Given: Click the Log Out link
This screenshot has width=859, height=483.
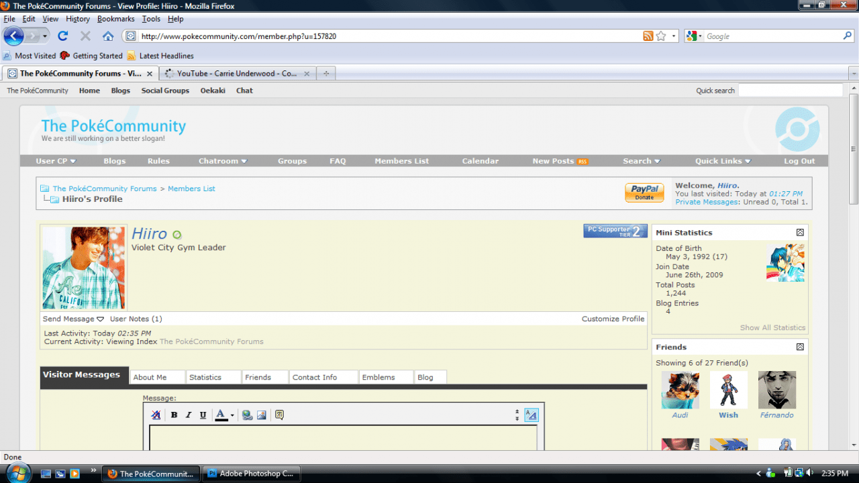Looking at the screenshot, I should coord(799,161).
